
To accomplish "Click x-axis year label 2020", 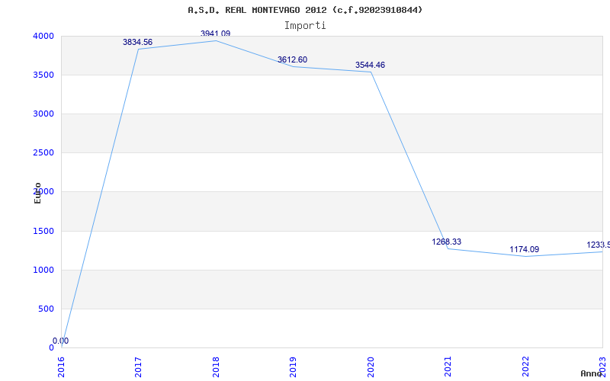I will pos(371,367).
